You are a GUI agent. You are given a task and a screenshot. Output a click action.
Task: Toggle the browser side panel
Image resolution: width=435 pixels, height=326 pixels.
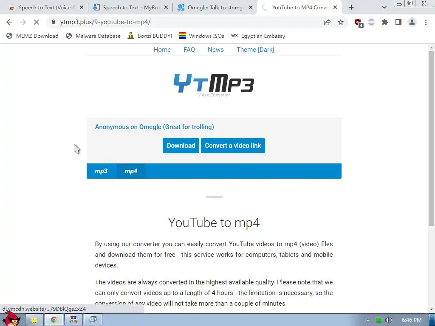(398, 22)
